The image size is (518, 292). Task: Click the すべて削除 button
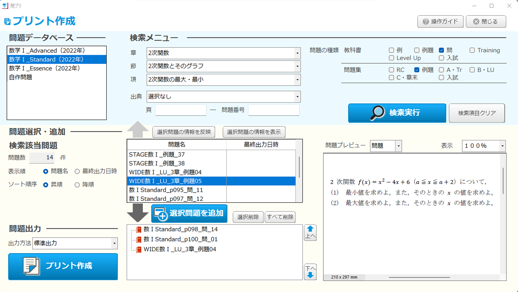click(x=280, y=217)
